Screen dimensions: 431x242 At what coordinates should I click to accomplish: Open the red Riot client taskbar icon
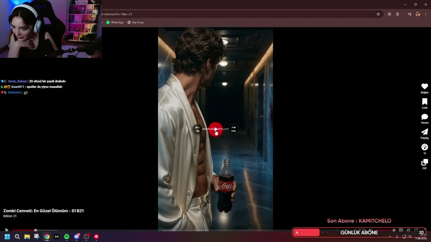pos(96,237)
